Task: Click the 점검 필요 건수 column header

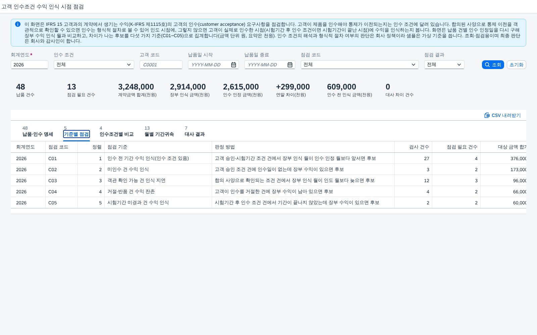Action: (456, 147)
